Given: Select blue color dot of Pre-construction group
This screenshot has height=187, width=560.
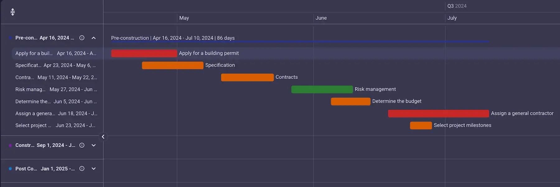Looking at the screenshot, I should tap(10, 38).
